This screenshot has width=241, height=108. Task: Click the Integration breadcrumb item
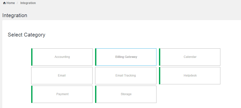click(x=28, y=3)
